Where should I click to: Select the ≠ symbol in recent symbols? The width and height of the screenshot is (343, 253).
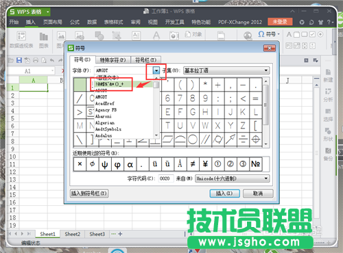coord(193,164)
